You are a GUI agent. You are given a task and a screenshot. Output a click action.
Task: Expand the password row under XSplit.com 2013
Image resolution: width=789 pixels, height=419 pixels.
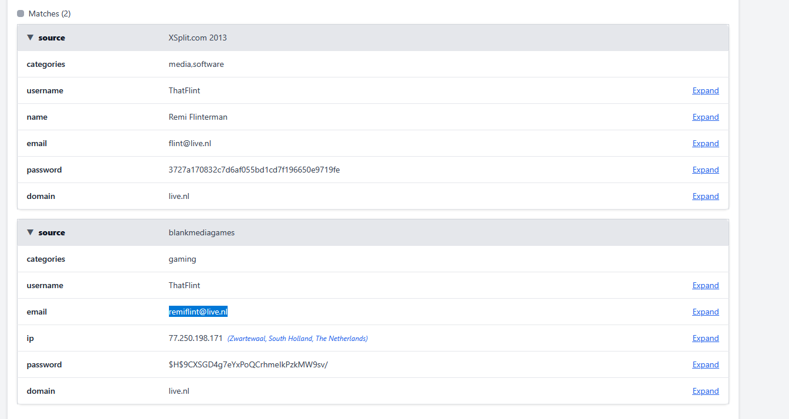705,170
